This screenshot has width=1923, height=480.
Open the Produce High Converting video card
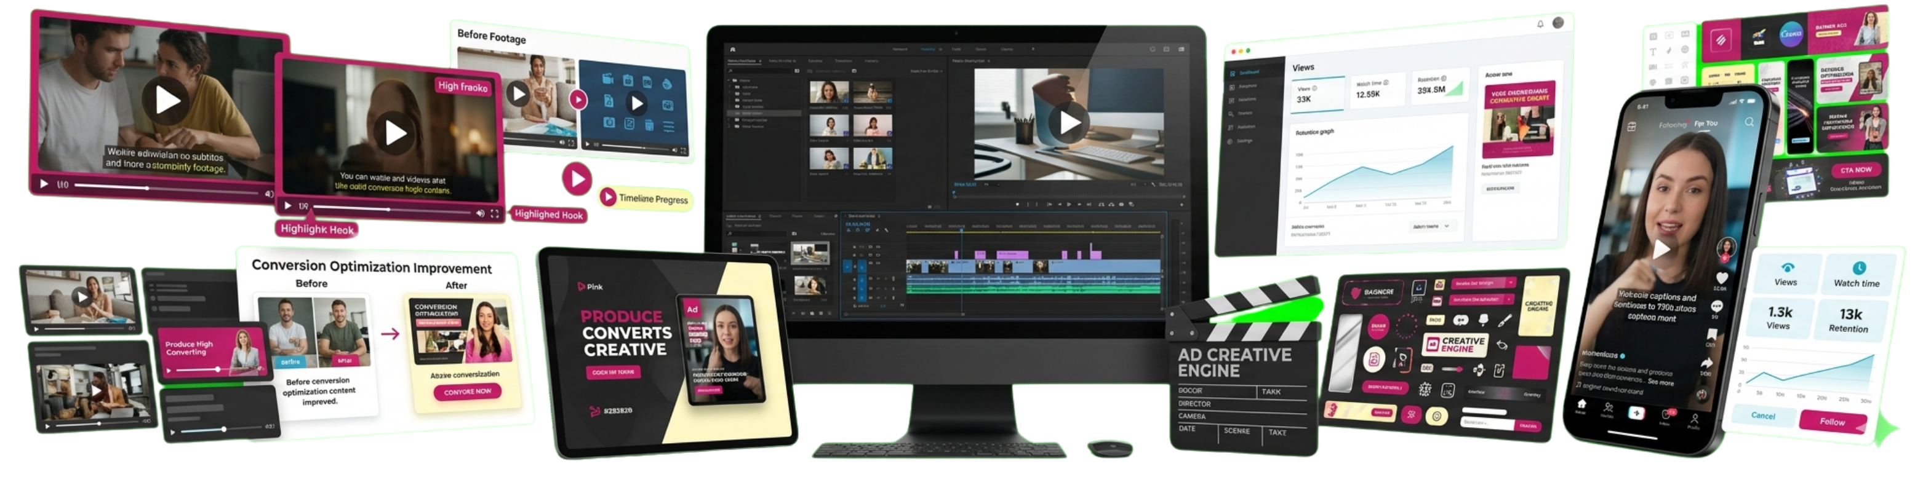(213, 353)
